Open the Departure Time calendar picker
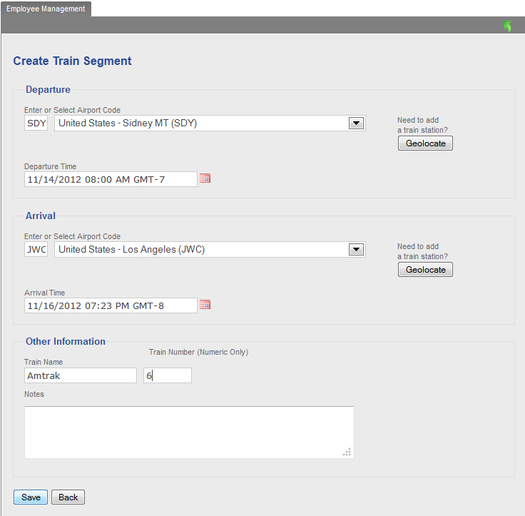Image resolution: width=525 pixels, height=516 pixels. [205, 178]
